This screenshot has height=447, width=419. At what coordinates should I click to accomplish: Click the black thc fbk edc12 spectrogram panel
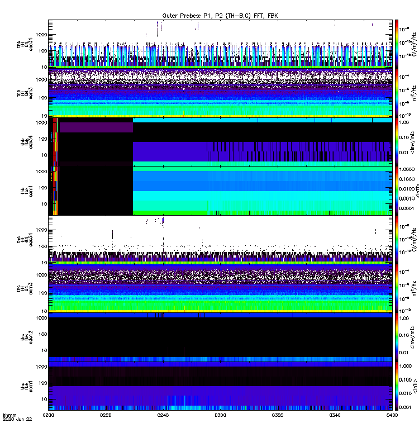tap(220, 337)
